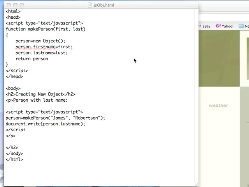Zoom the jsObj.html editor window
This screenshot has height=187, width=249.
tap(22, 5)
